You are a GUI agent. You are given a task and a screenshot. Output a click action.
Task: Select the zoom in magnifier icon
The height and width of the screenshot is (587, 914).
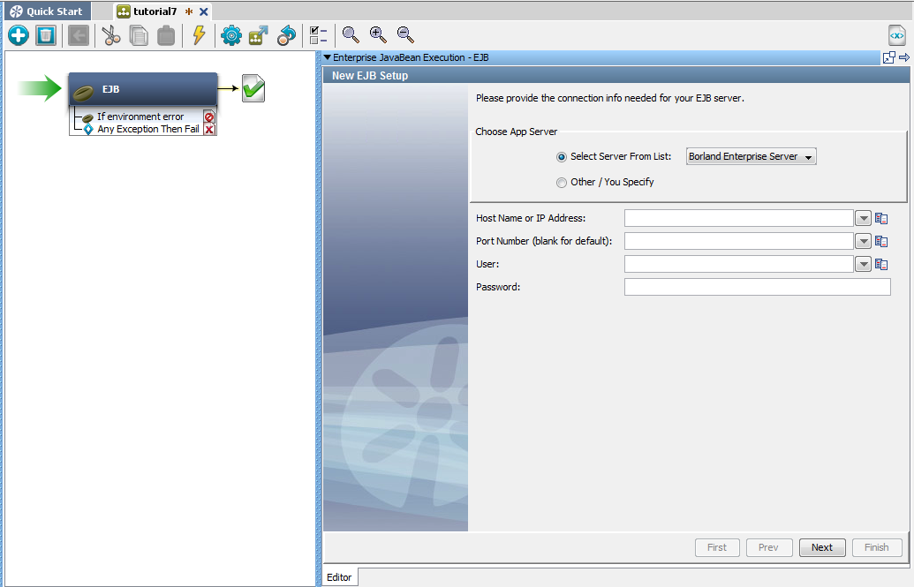pyautogui.click(x=377, y=35)
